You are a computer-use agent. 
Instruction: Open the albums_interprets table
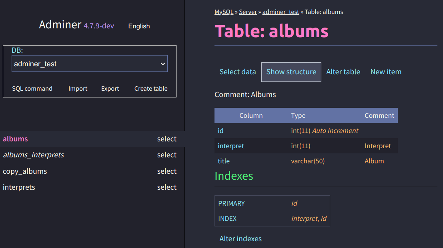click(34, 155)
